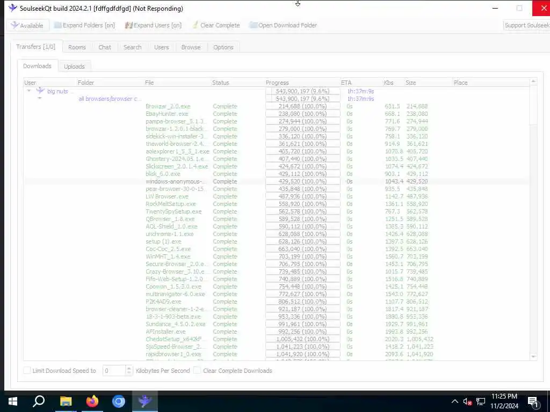Sort by the Progress column header
This screenshot has height=412, width=550.
[302, 83]
